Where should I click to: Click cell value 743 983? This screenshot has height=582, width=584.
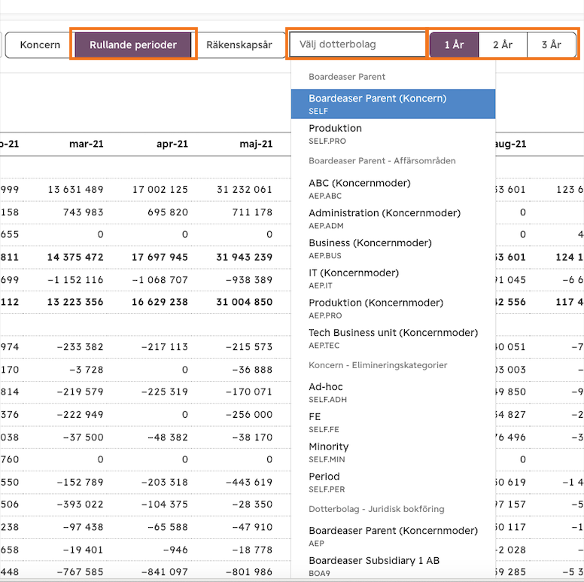click(83, 212)
